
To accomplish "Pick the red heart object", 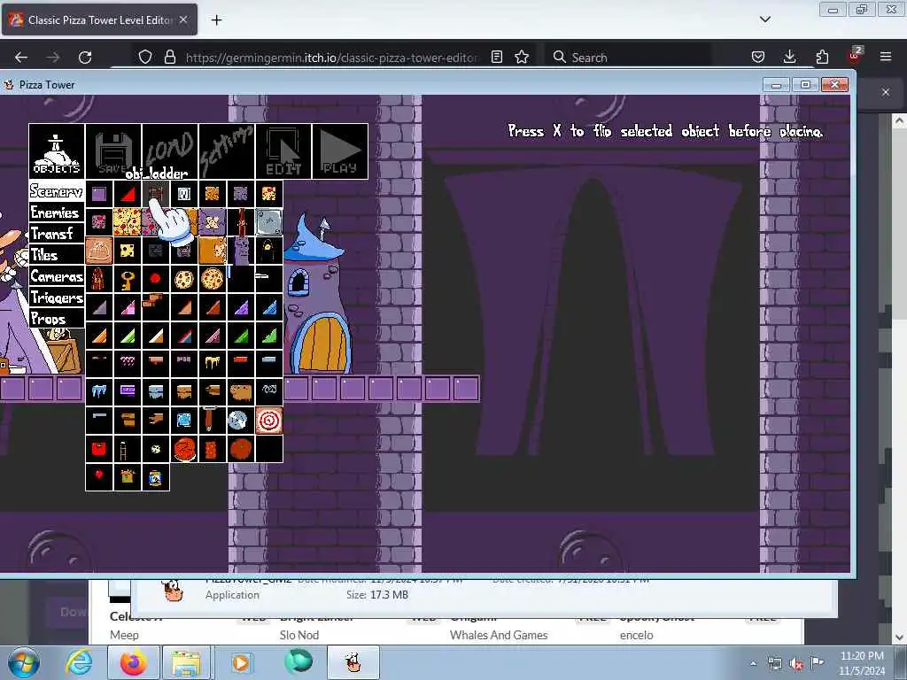I will [99, 477].
